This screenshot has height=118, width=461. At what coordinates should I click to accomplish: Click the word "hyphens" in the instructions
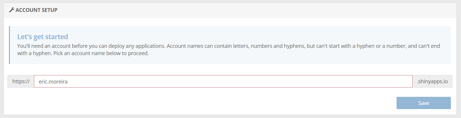click(x=294, y=46)
